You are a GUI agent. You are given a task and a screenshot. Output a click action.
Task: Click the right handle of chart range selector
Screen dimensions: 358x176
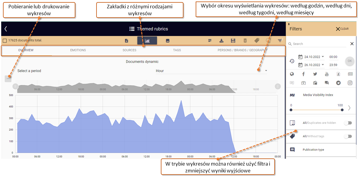coord(278,86)
